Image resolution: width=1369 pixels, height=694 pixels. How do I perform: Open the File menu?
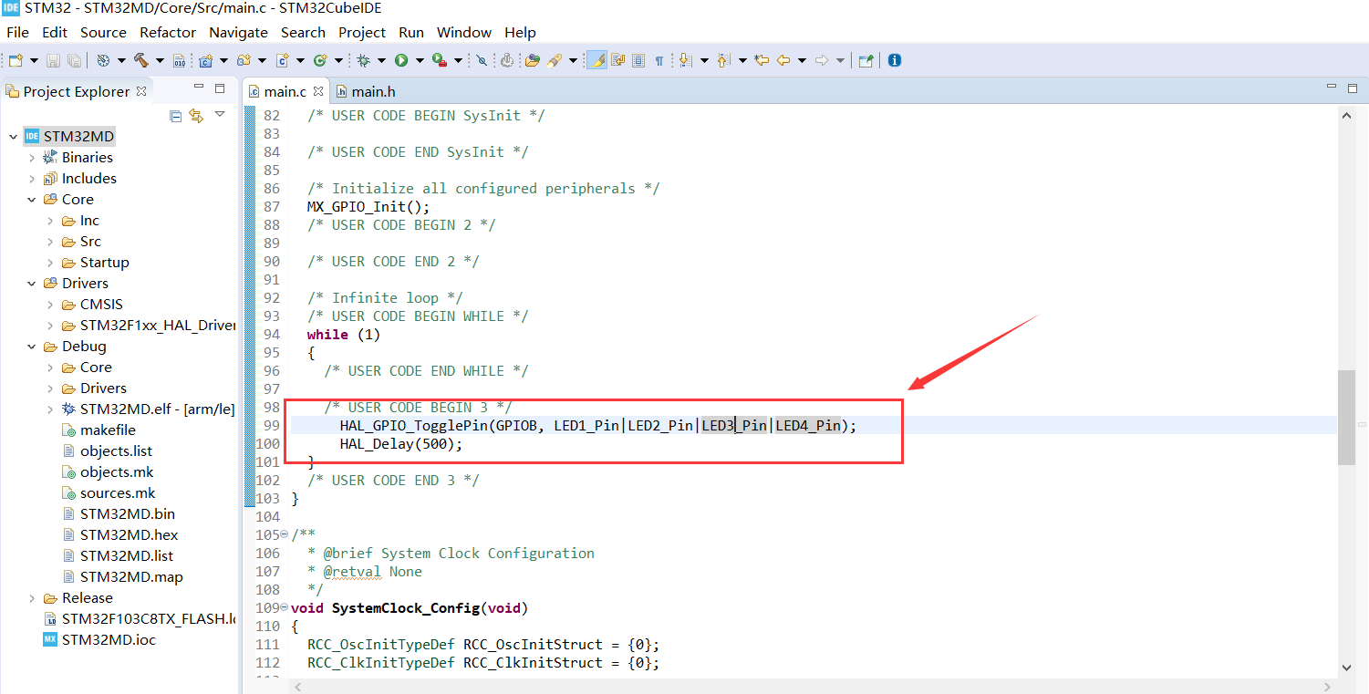17,32
